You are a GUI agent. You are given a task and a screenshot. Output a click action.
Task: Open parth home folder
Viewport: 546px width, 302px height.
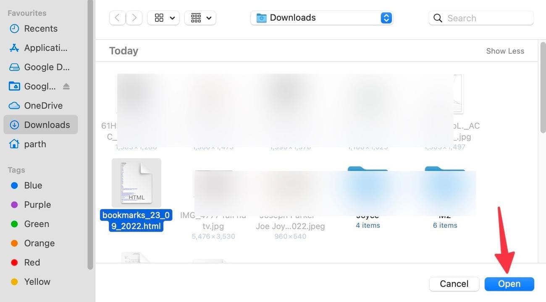tap(35, 144)
